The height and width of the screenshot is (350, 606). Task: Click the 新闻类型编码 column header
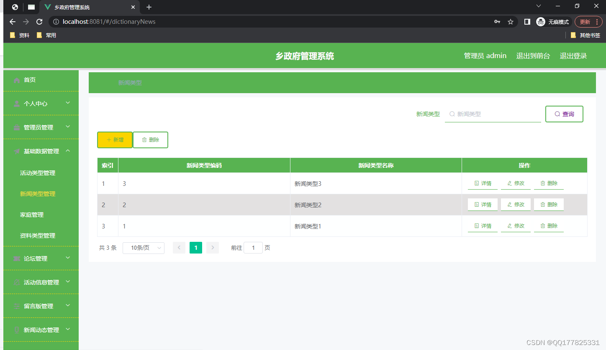click(x=204, y=165)
